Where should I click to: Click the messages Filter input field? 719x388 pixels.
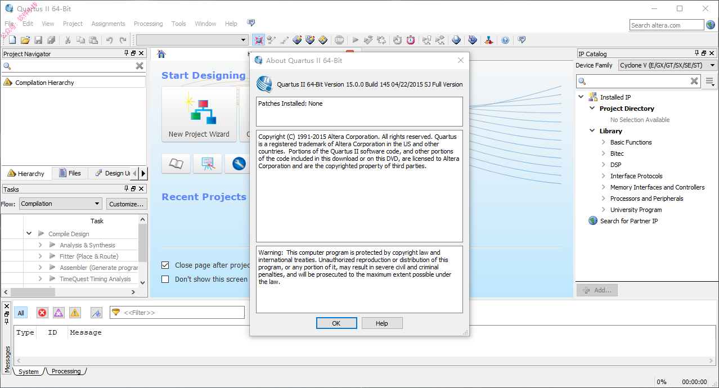[x=177, y=313]
